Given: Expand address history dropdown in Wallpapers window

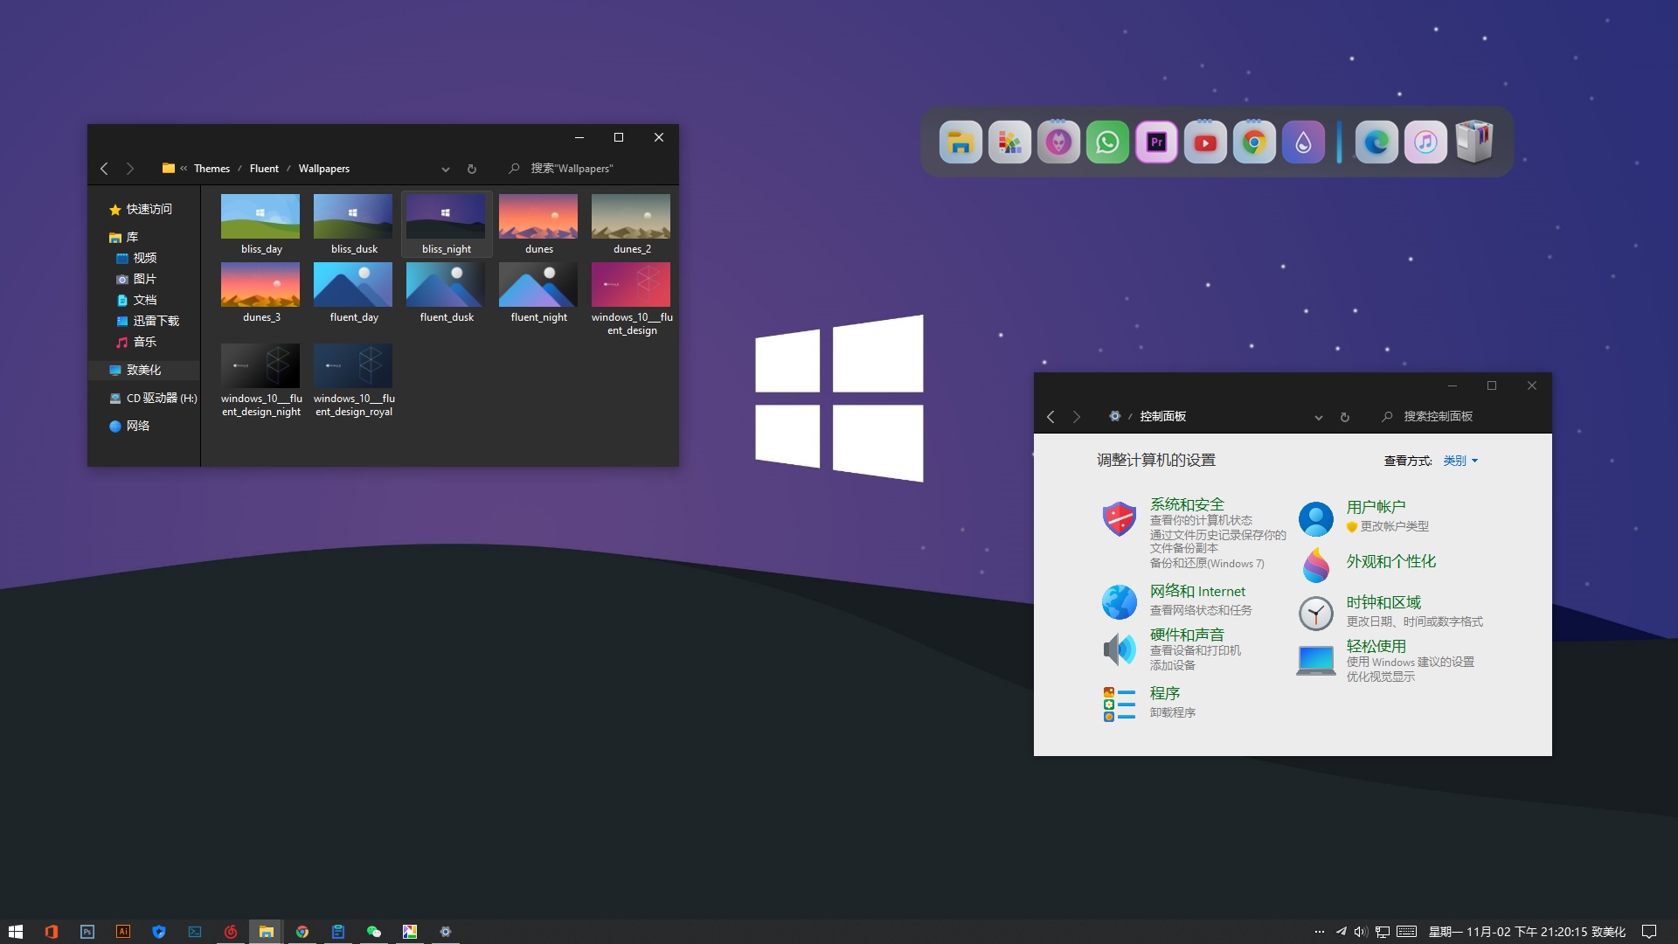Looking at the screenshot, I should [446, 170].
